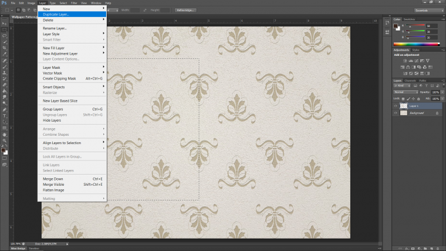Choose Rename Layer... menu item
The width and height of the screenshot is (446, 251).
(72, 28)
